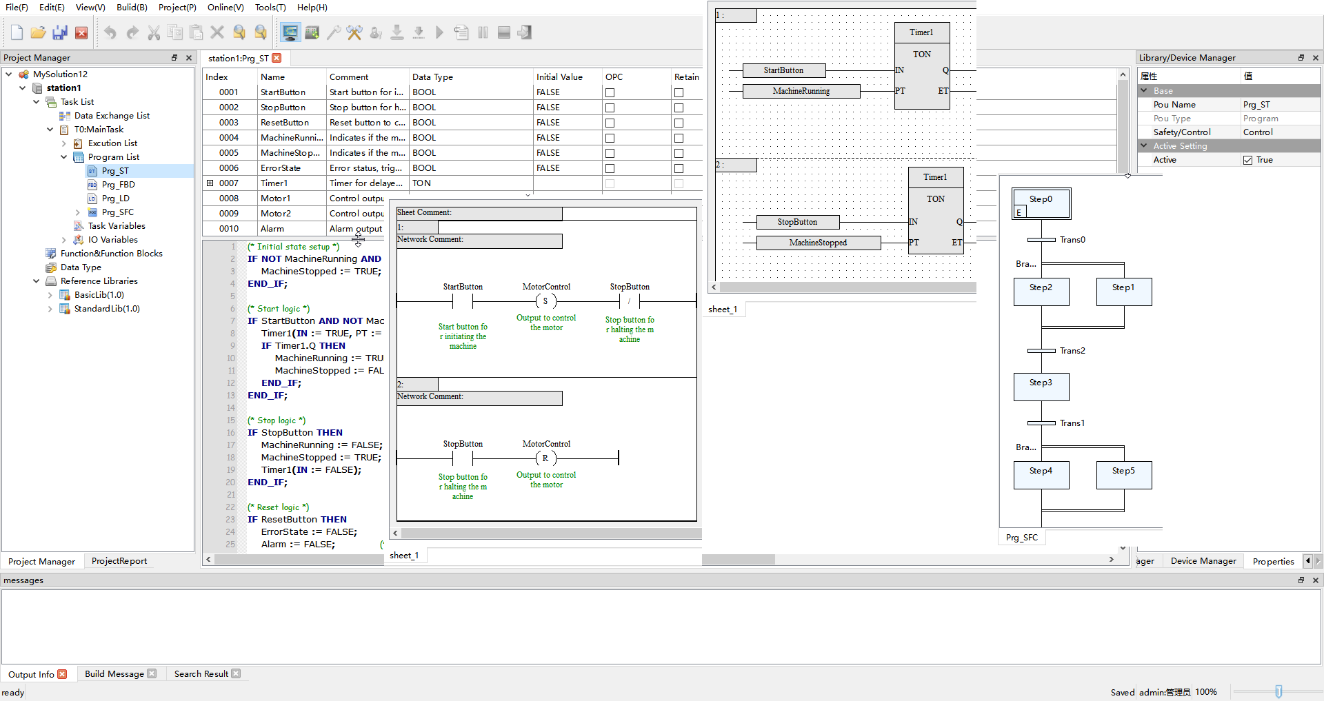Screen dimensions: 1324x701
Task: Expand the IO Variables tree node
Action: click(x=64, y=240)
